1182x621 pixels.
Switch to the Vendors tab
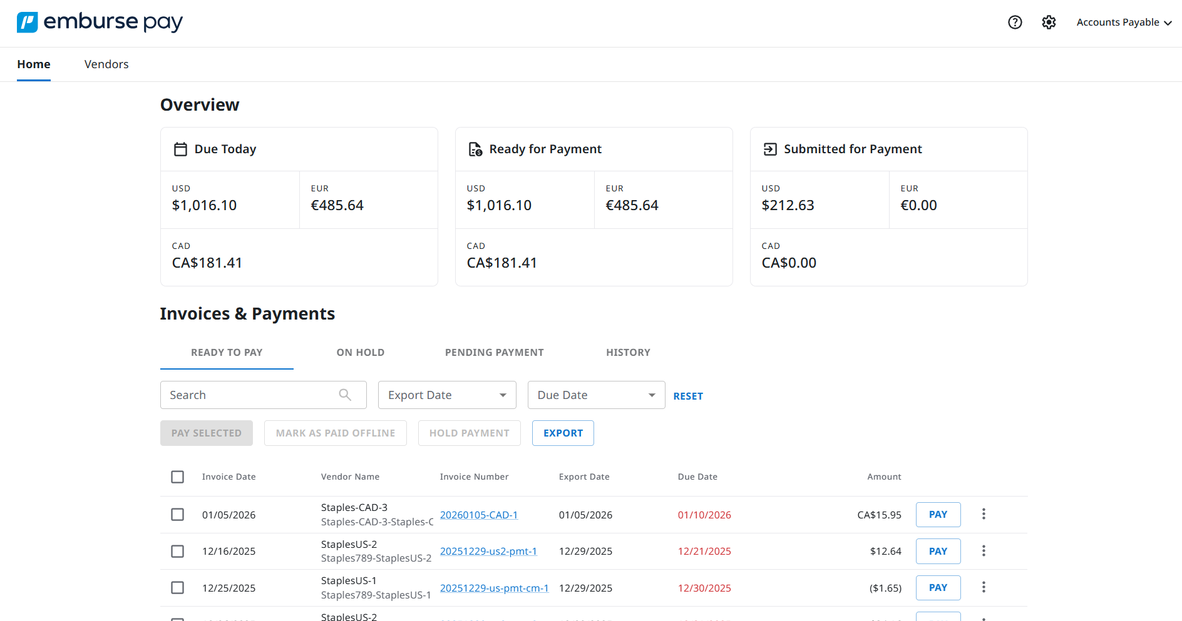coord(106,64)
